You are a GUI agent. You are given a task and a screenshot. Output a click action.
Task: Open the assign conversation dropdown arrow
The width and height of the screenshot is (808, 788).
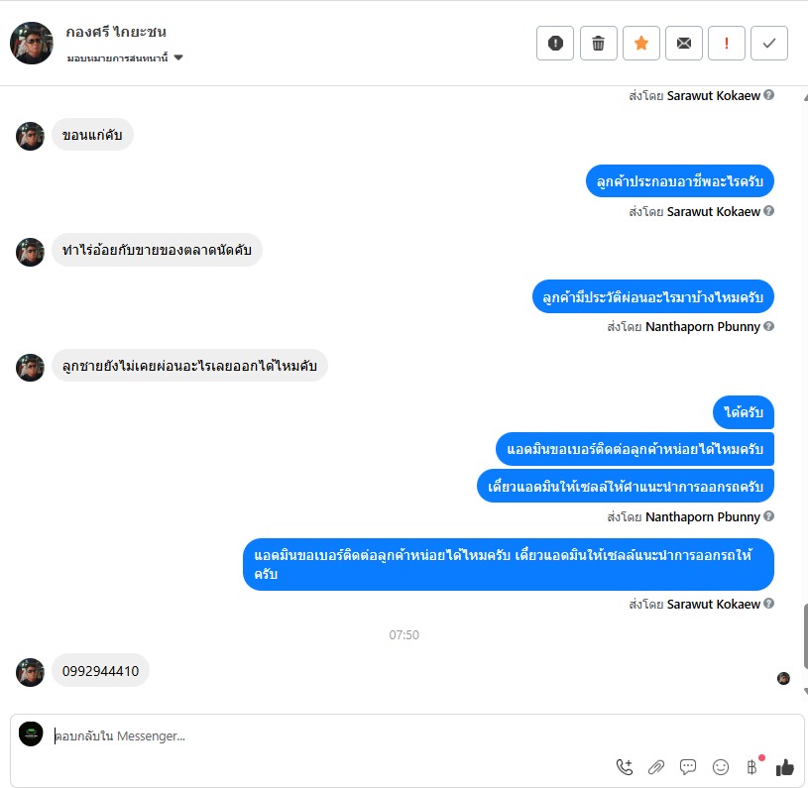click(x=178, y=57)
